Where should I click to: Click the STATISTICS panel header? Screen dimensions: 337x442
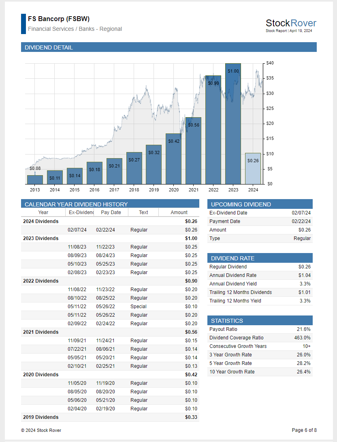coord(260,320)
